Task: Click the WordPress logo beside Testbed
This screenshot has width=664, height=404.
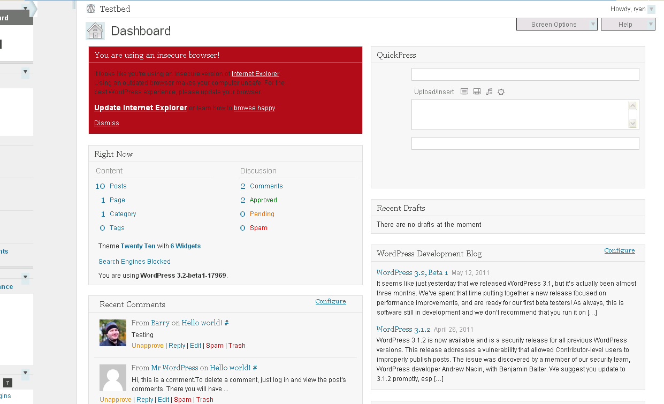Action: pyautogui.click(x=91, y=9)
